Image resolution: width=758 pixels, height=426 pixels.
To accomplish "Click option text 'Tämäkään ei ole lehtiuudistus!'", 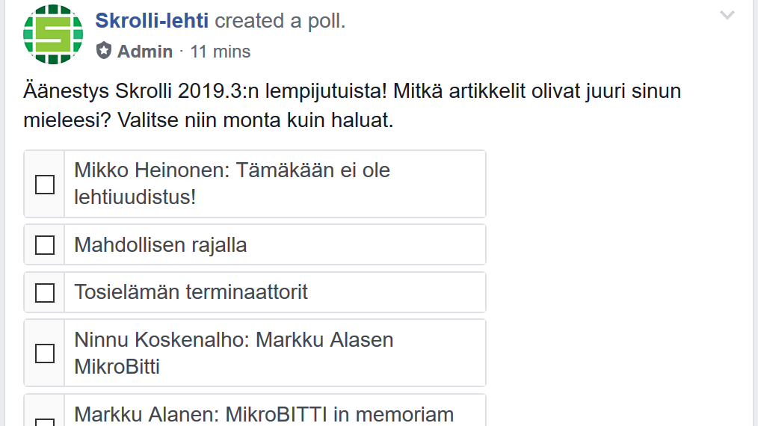I will [232, 184].
